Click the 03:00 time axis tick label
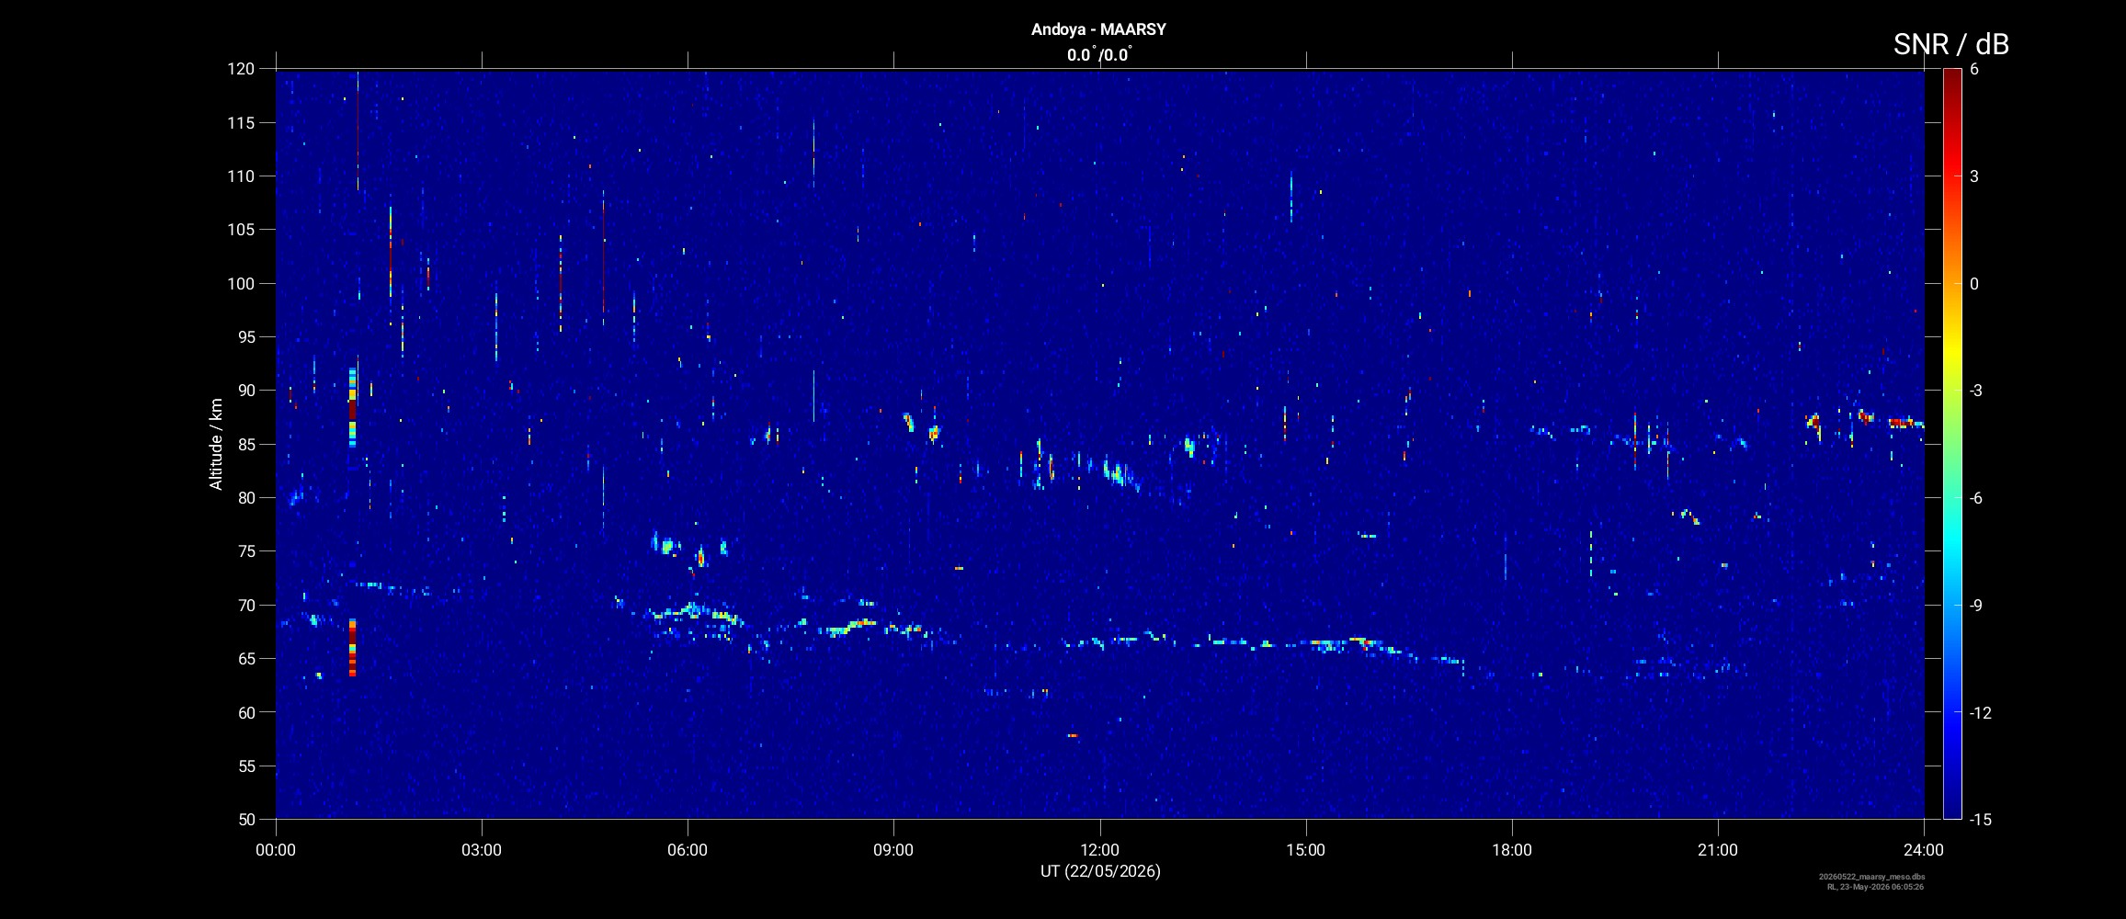Image resolution: width=2126 pixels, height=919 pixels. [482, 850]
